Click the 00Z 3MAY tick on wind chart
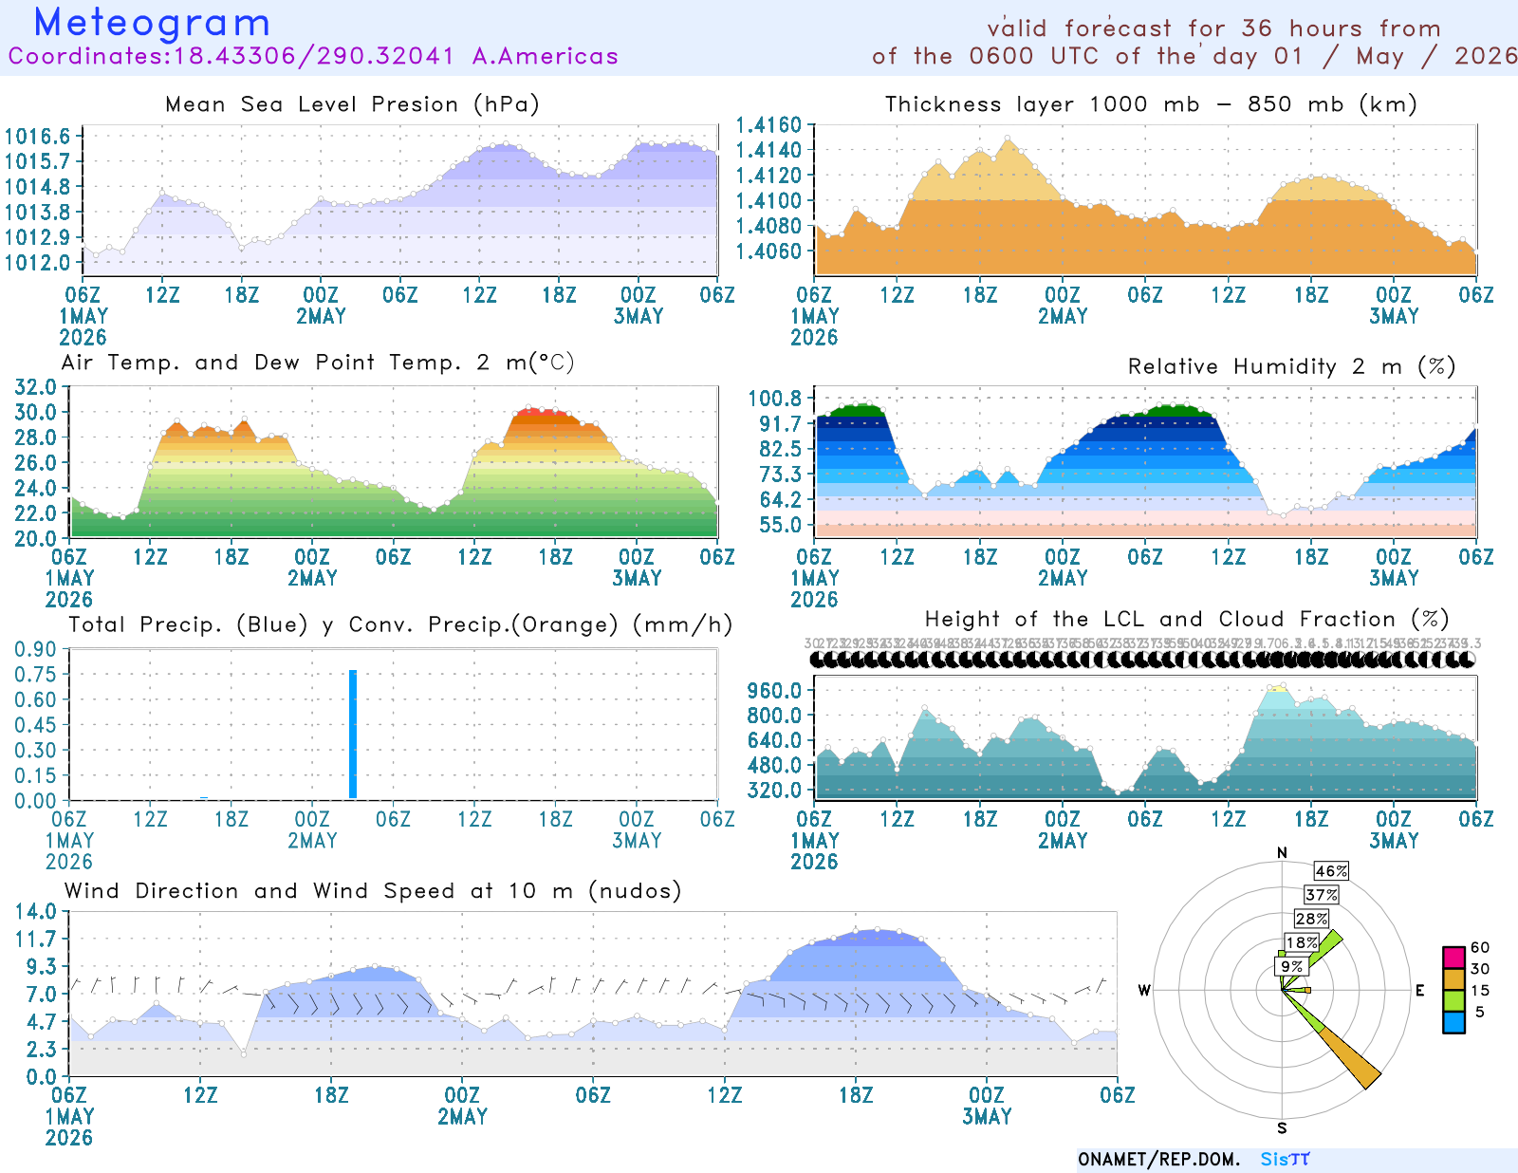This screenshot has height=1173, width=1518. point(987,1106)
